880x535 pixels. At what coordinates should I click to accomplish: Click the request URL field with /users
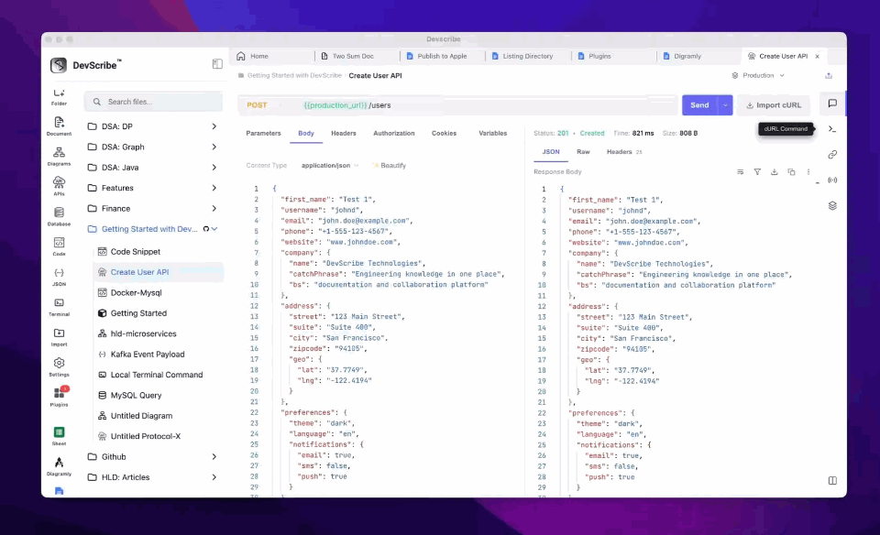pyautogui.click(x=457, y=104)
